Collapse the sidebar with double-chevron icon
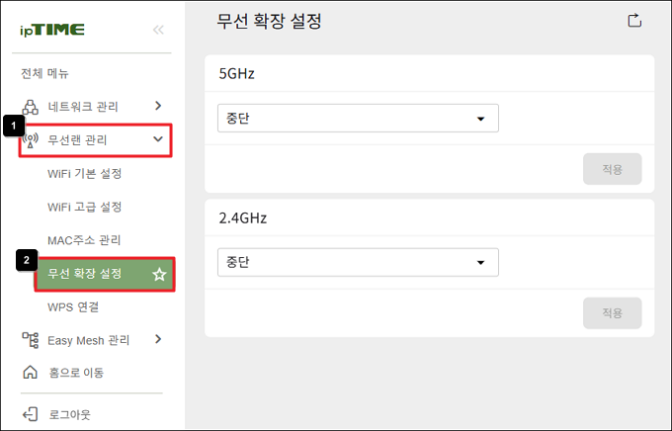Viewport: 672px width, 431px height. coord(158,30)
